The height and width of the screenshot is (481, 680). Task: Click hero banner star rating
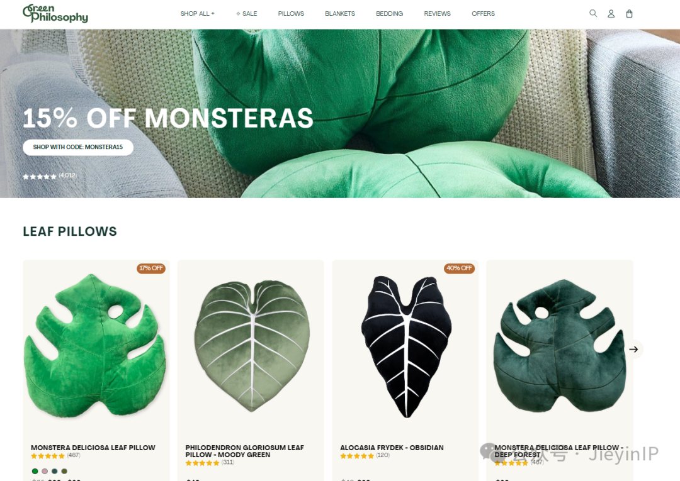(50, 176)
